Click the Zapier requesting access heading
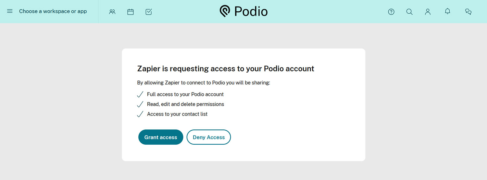The width and height of the screenshot is (487, 180). pos(226,69)
